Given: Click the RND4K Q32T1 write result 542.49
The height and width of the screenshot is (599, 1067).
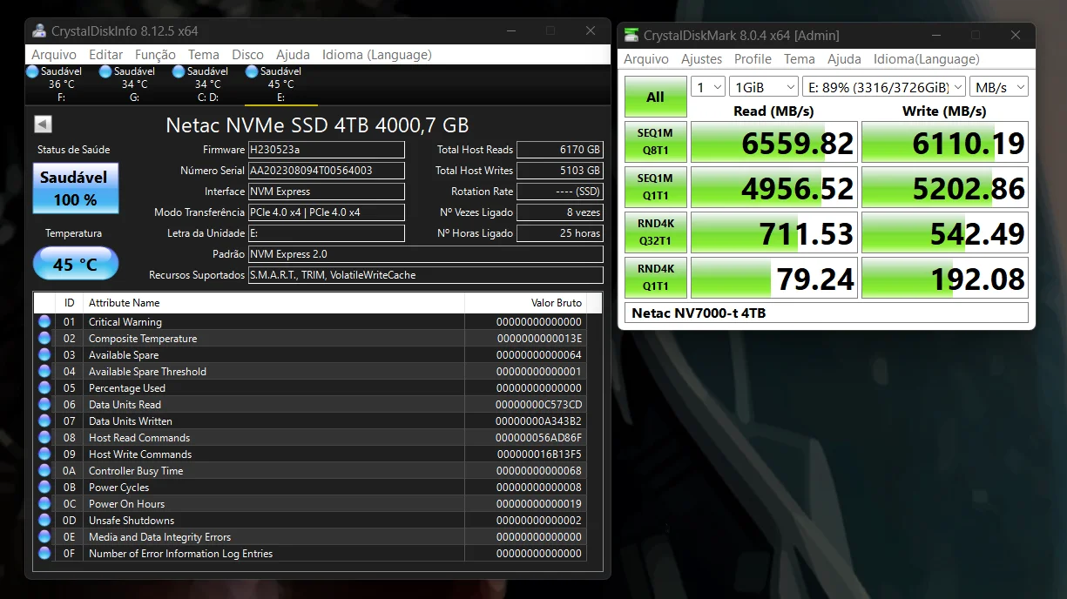Looking at the screenshot, I should [x=945, y=232].
